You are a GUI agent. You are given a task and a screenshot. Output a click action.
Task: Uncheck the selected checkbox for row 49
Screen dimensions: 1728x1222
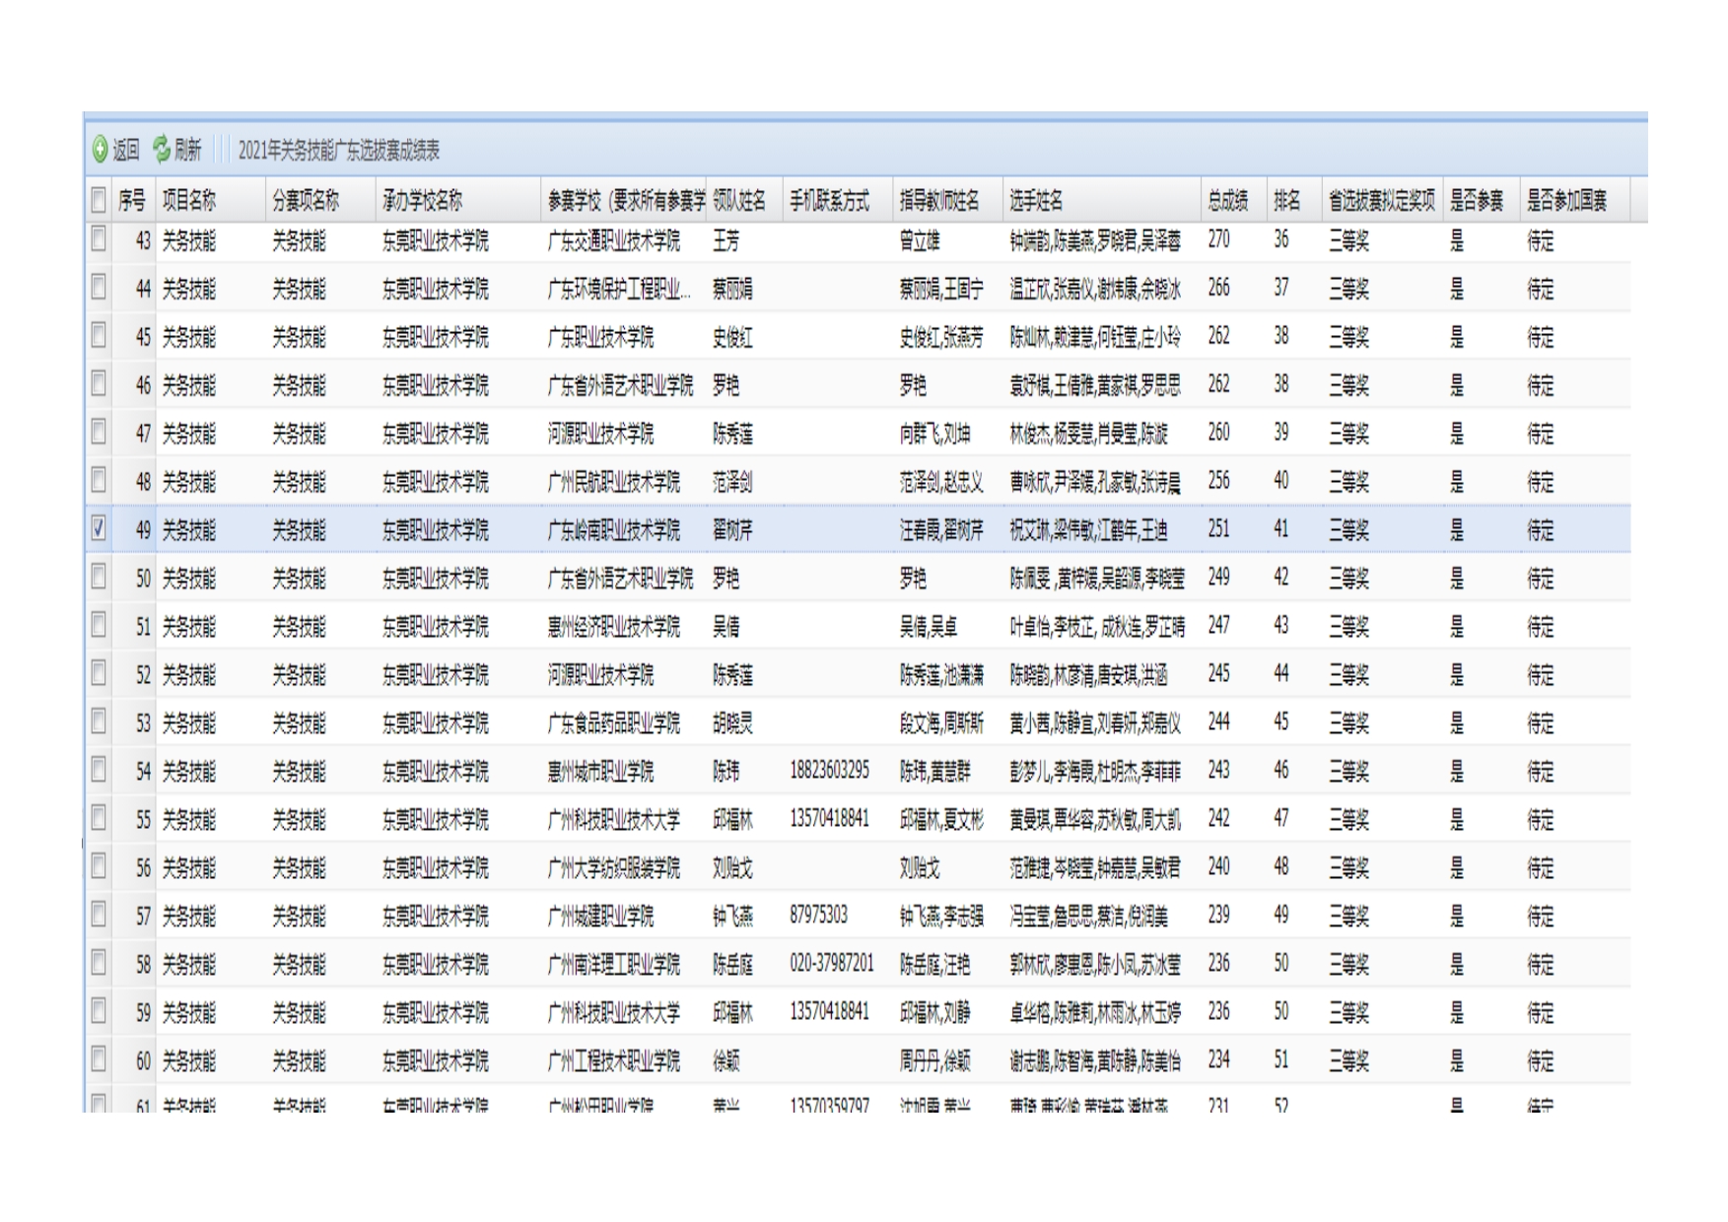click(99, 529)
